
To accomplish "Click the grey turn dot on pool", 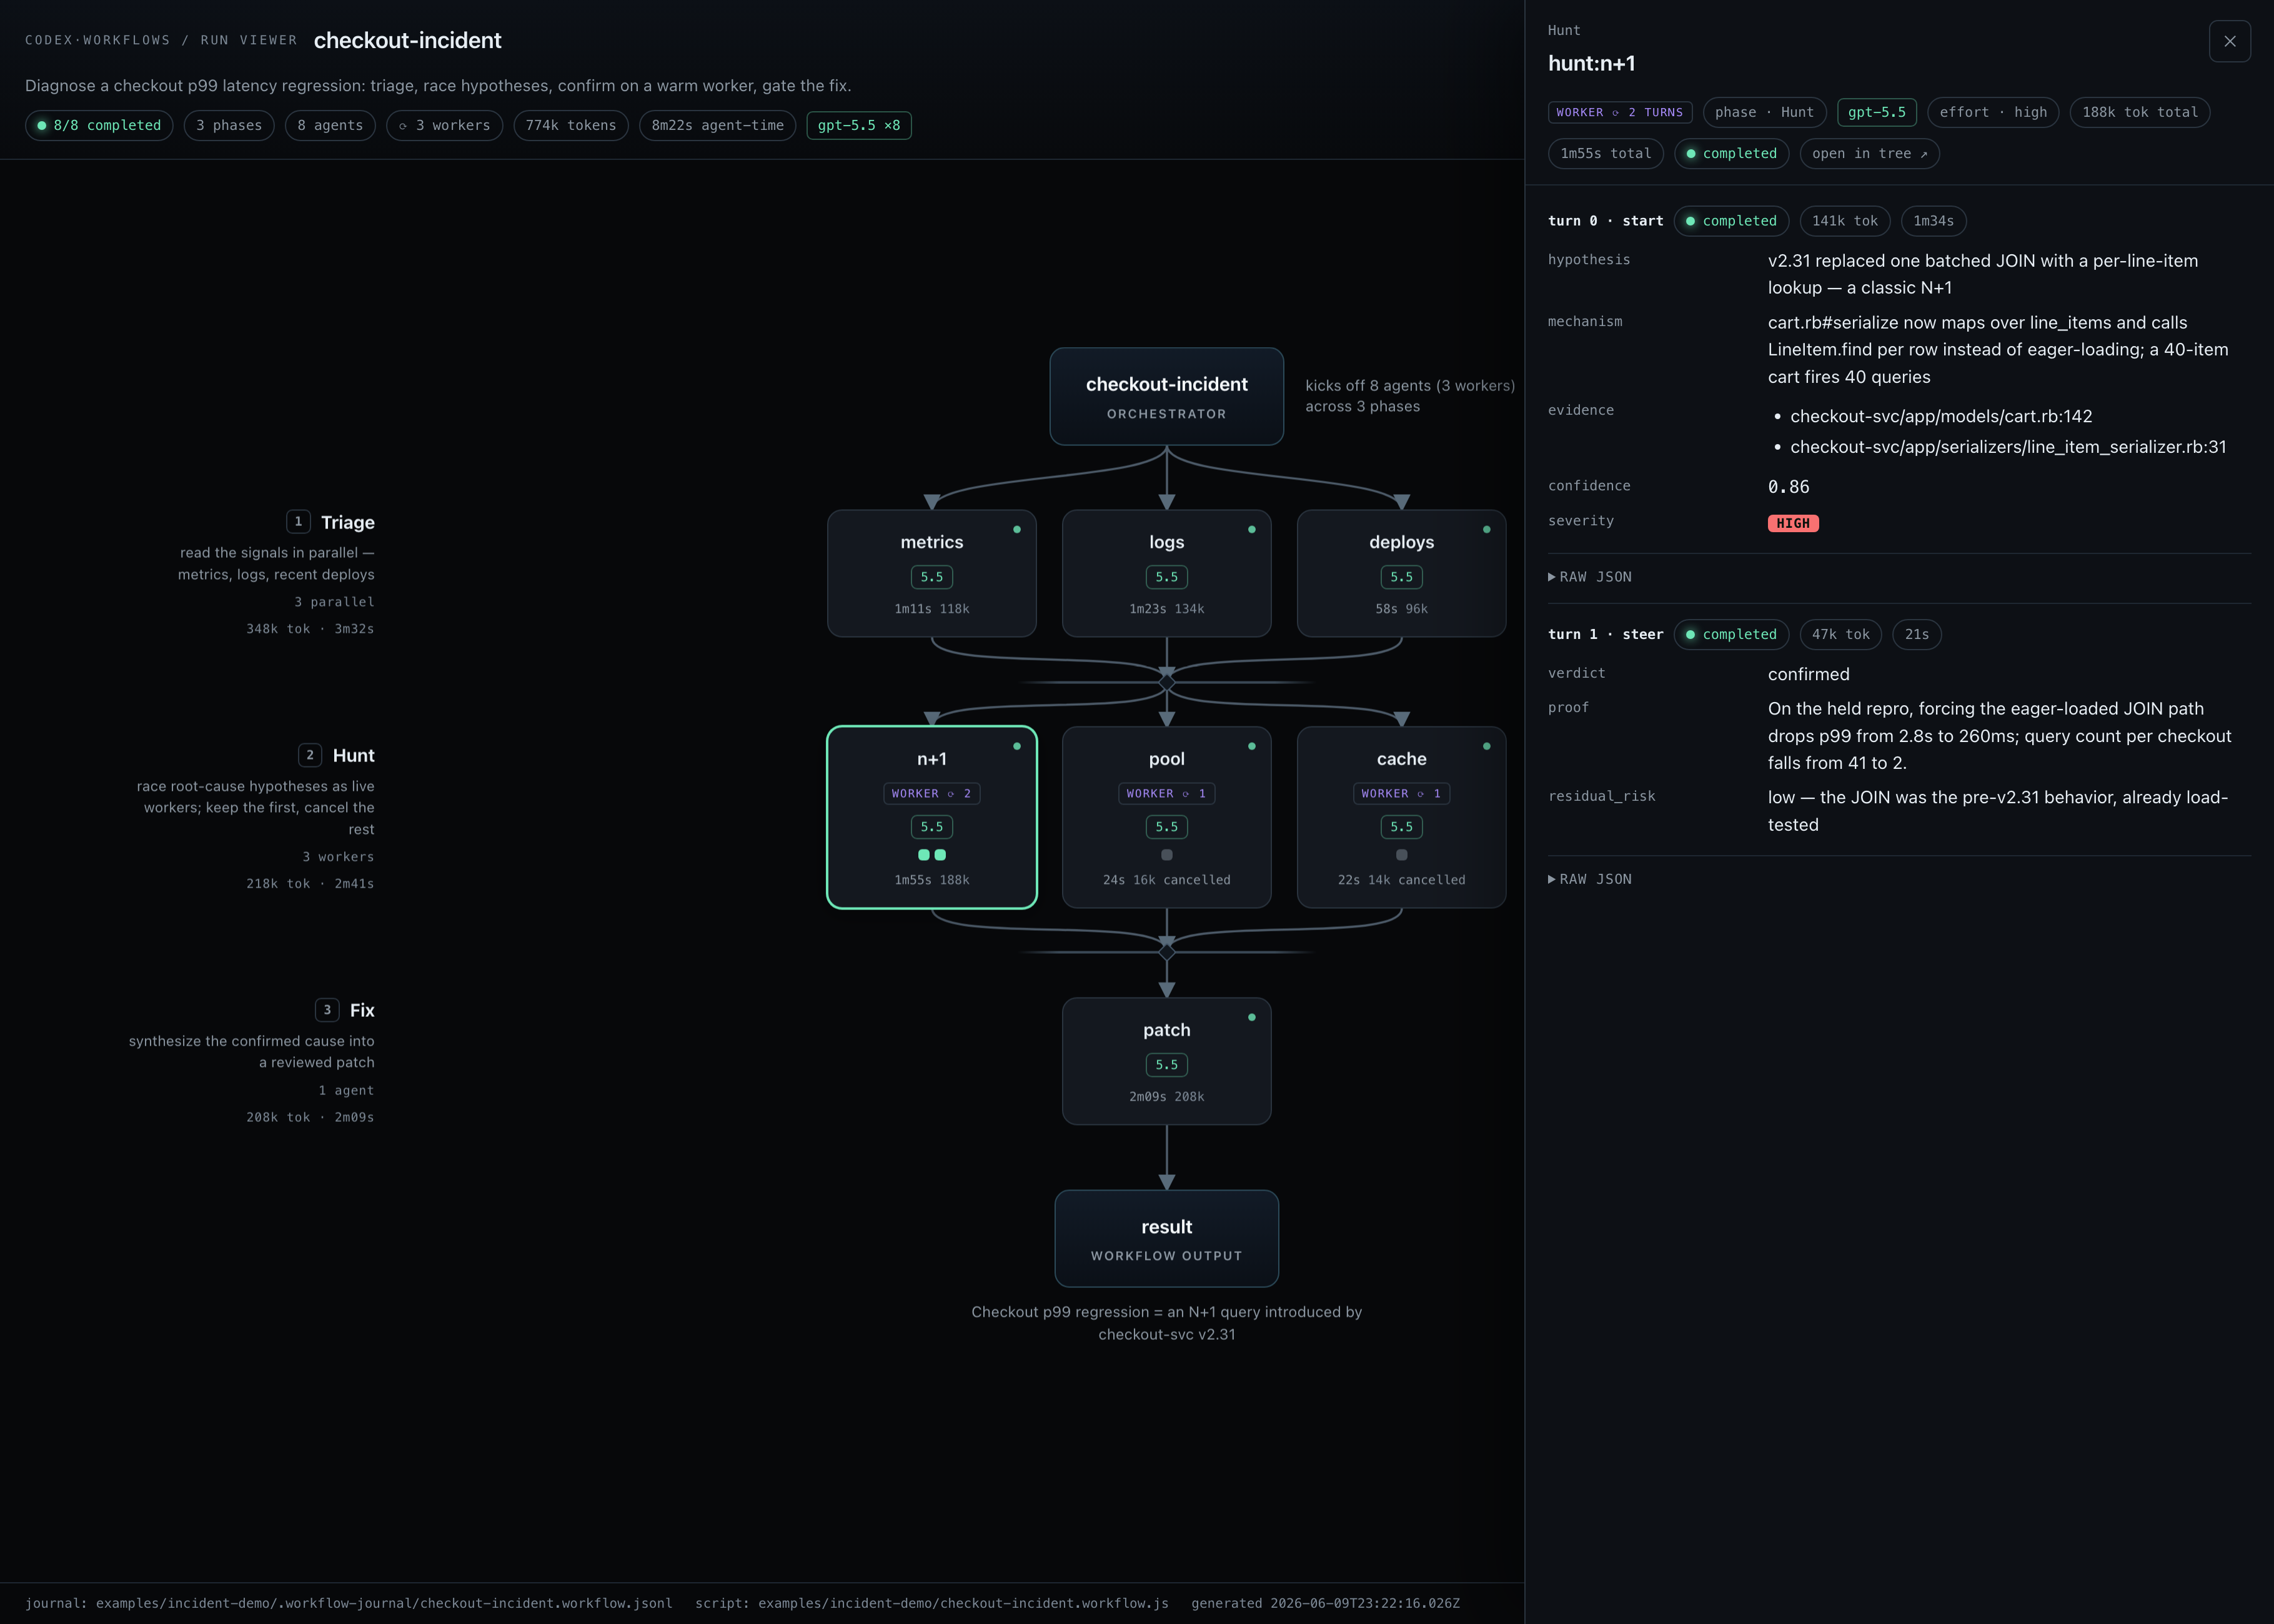I will click(1166, 855).
